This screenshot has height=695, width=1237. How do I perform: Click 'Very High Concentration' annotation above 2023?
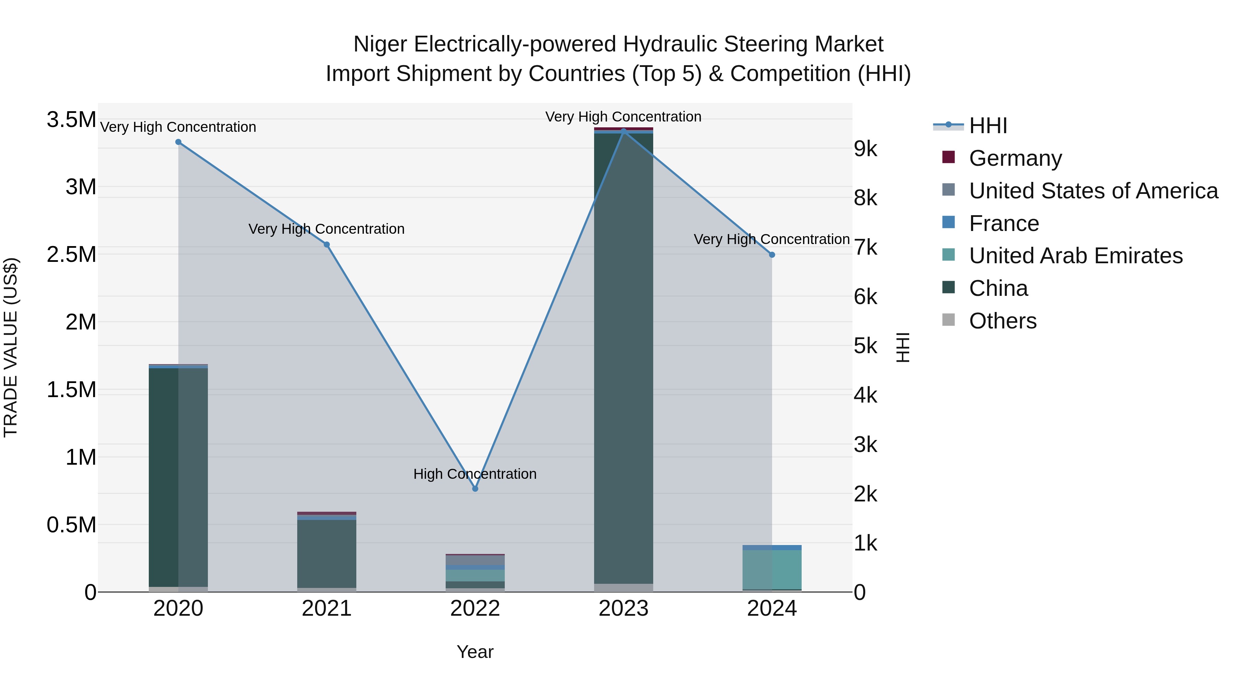[623, 117]
